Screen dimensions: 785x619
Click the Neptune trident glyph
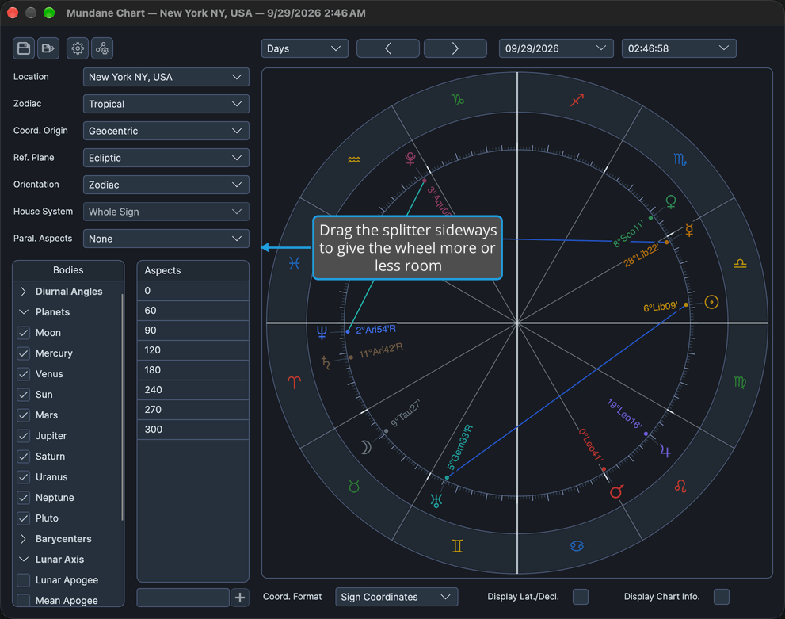(322, 332)
